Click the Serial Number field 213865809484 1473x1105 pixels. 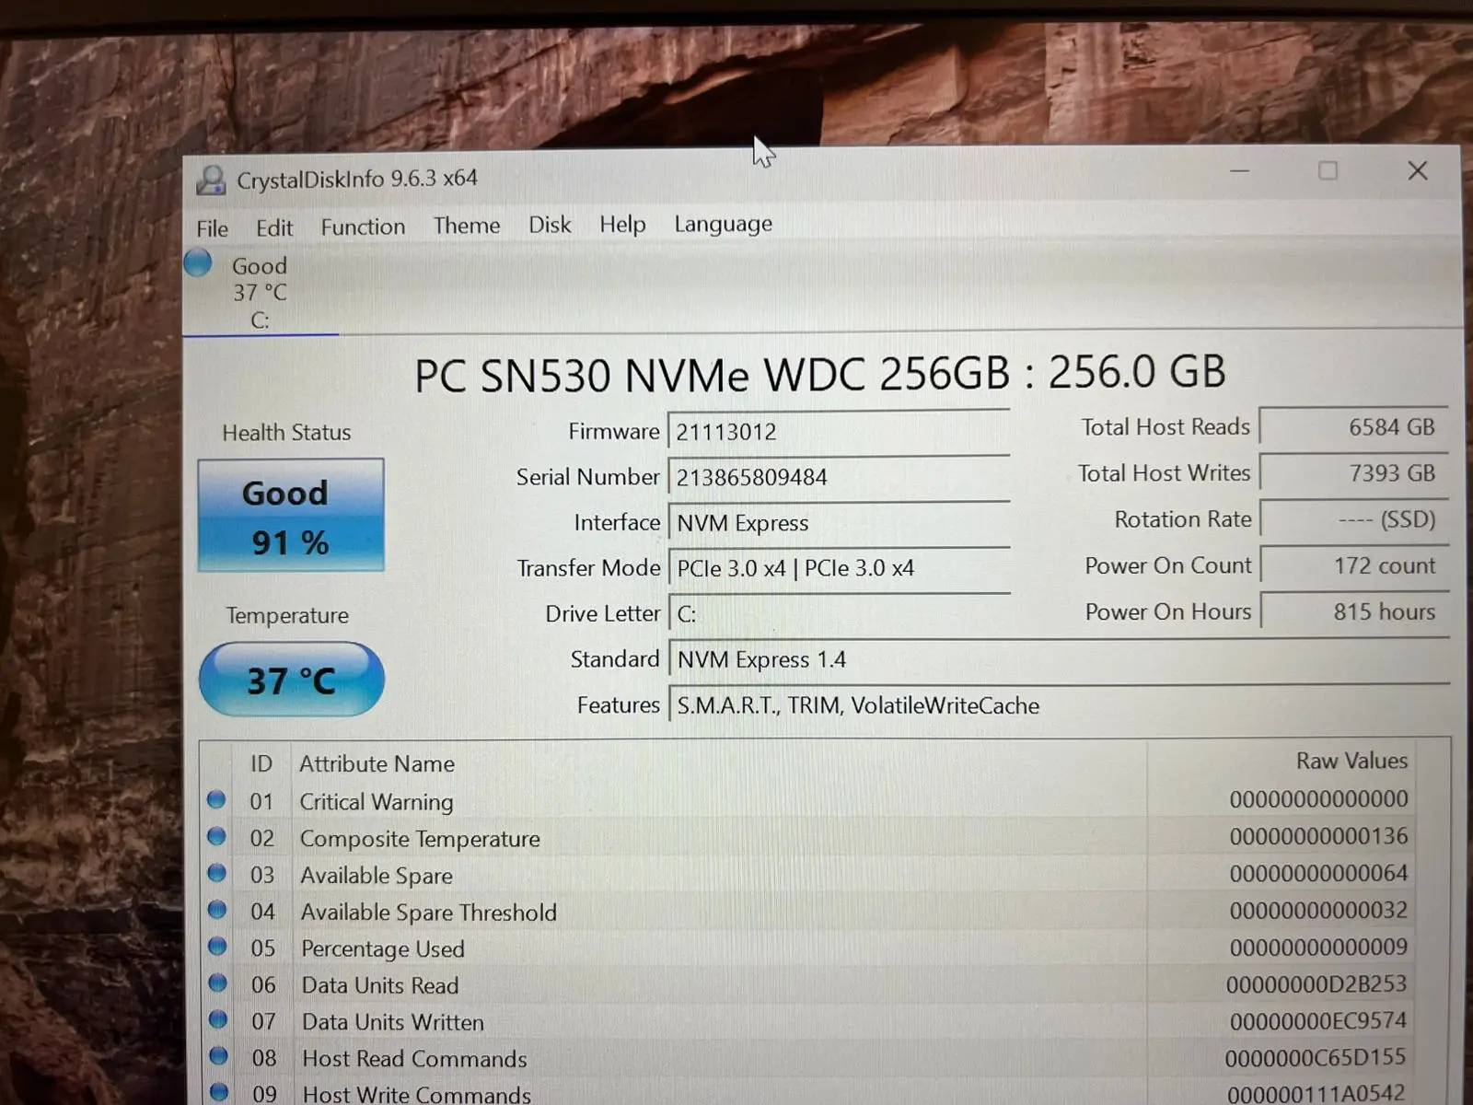click(x=839, y=477)
